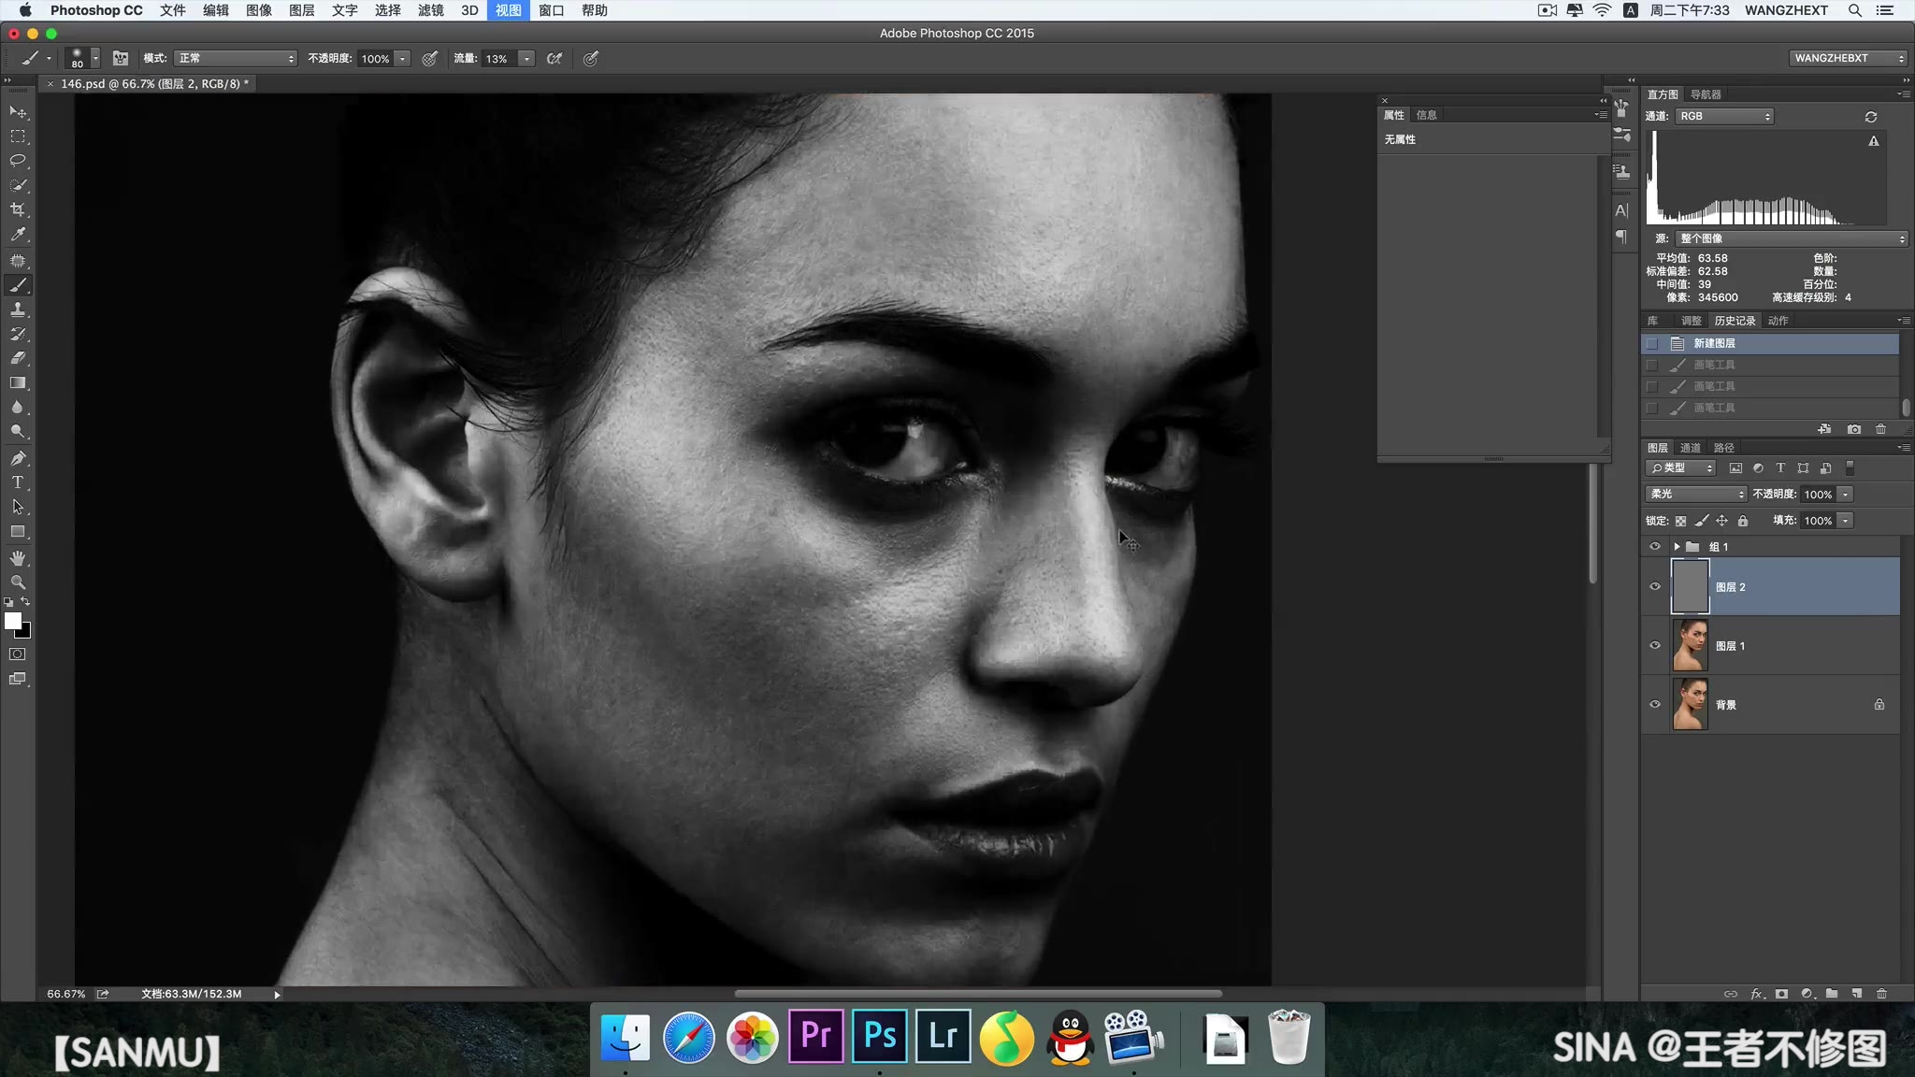
Task: Create new snapshot in History panel
Action: [1854, 429]
